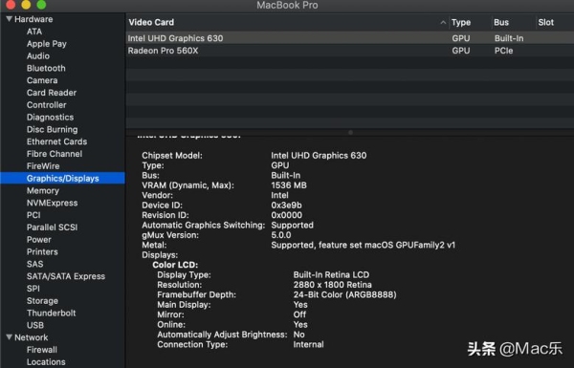Open Apple Pay in the sidebar
Screen dimensions: 574x368
pyautogui.click(x=47, y=44)
